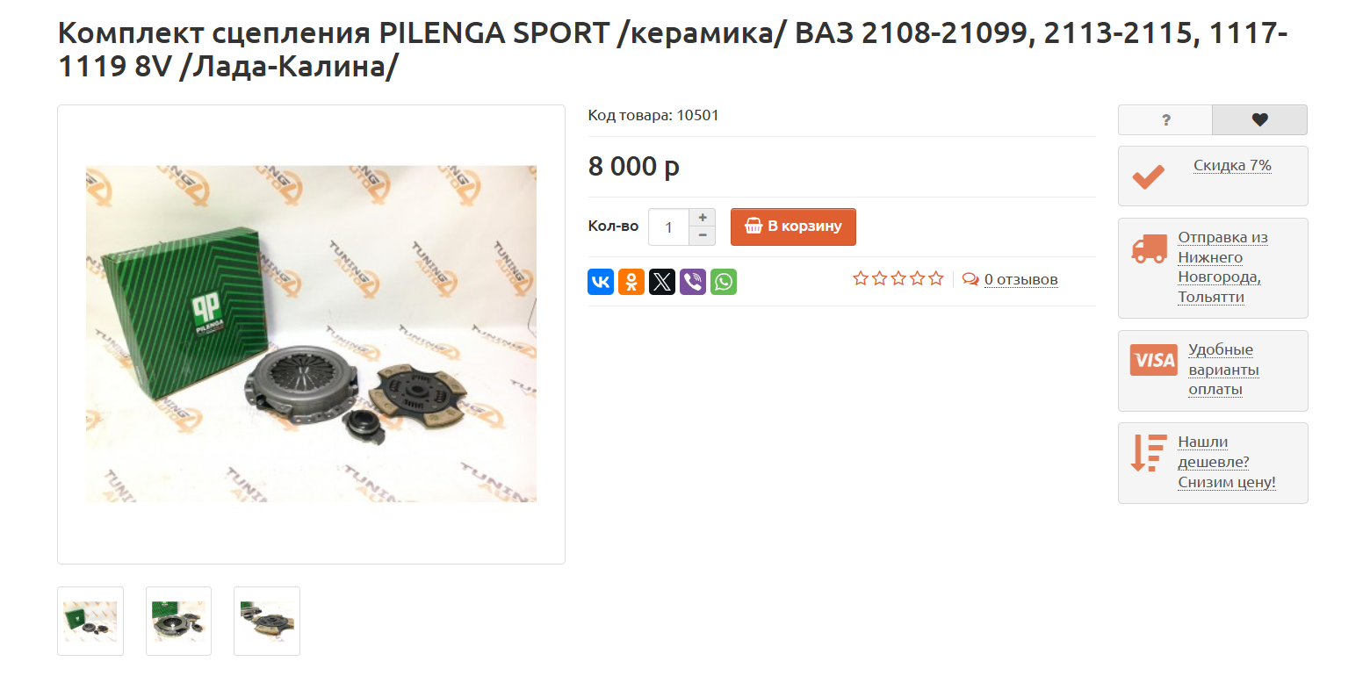
Task: Add product to favorites heart icon
Action: [1259, 120]
